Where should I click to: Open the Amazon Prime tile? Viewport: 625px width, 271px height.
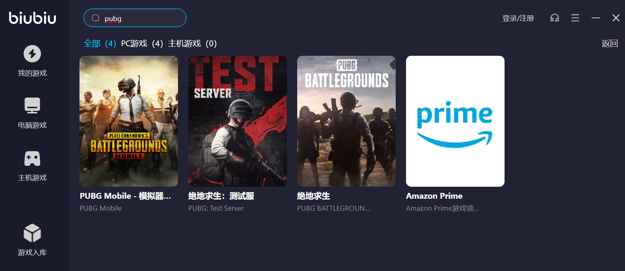tap(455, 121)
